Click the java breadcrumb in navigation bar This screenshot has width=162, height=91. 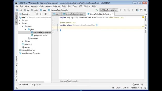pos(43,10)
